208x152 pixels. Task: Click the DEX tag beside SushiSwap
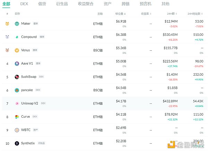click(x=41, y=77)
